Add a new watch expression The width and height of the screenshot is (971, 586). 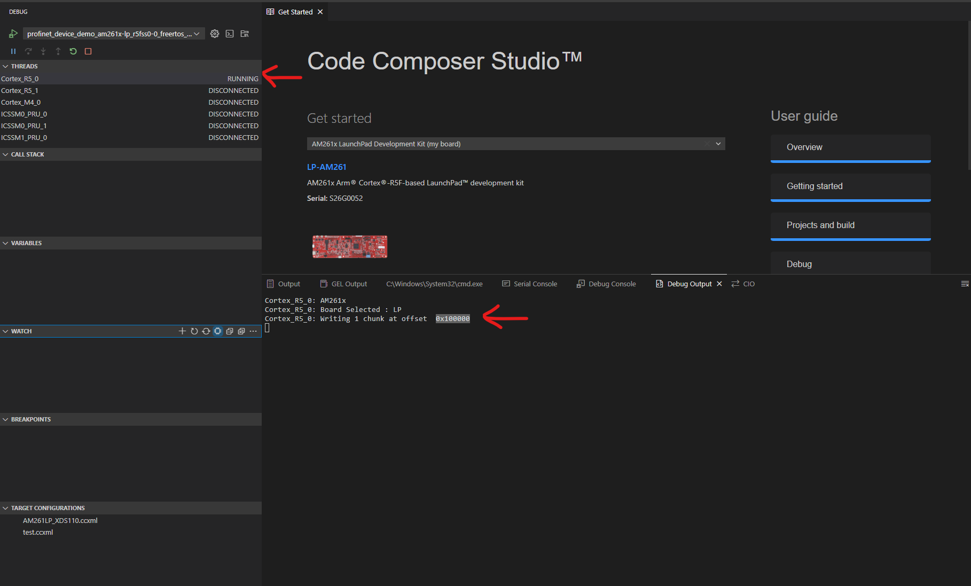click(x=182, y=331)
